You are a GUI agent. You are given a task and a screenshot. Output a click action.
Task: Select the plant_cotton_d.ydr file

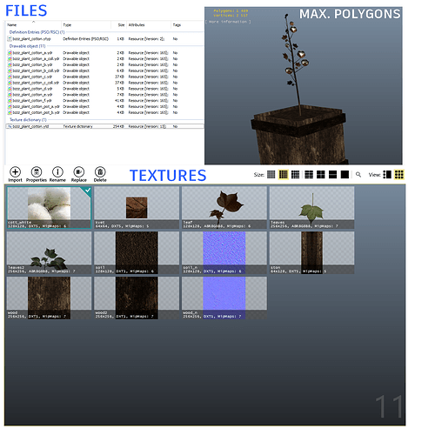(x=105, y=89)
